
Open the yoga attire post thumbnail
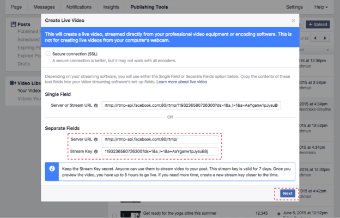[x=131, y=214]
